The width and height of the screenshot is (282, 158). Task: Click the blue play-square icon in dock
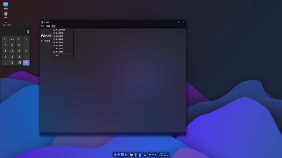122,155
